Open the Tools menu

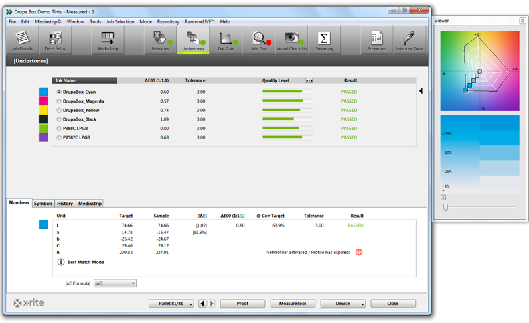[x=96, y=21]
